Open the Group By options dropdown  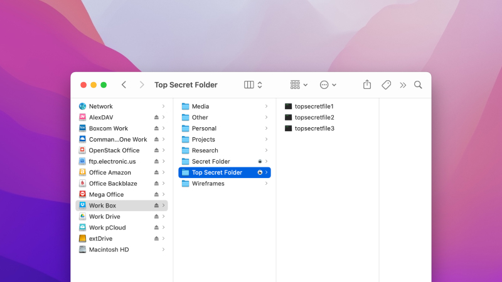[299, 85]
